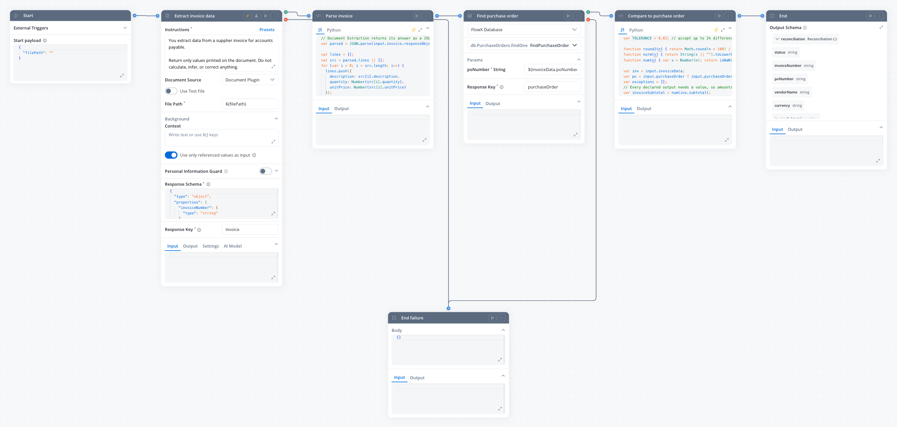Click the File Path input field

(x=250, y=104)
